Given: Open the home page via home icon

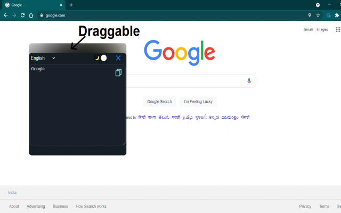Looking at the screenshot, I should coord(31,15).
